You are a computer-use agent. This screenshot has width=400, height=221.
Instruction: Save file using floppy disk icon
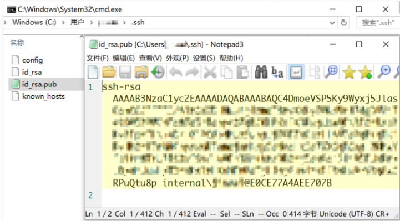tap(125, 72)
